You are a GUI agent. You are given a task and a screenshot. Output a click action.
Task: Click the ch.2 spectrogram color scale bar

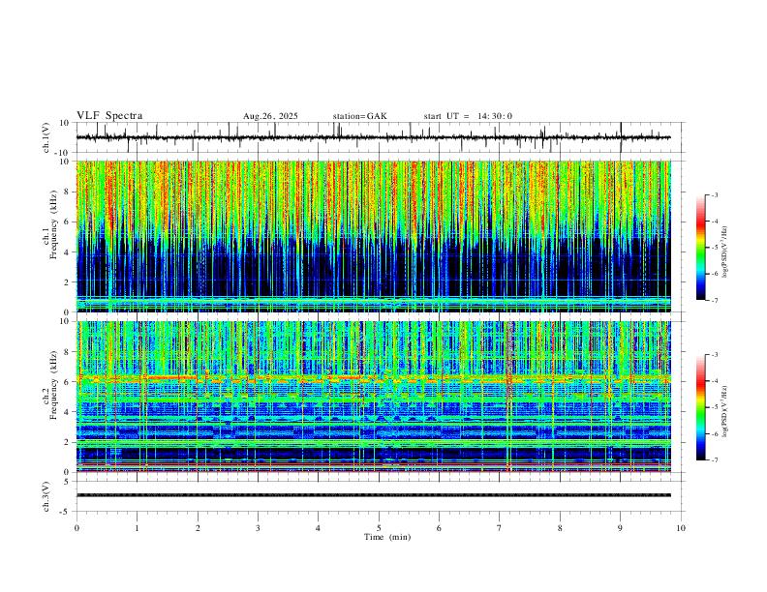pyautogui.click(x=700, y=407)
